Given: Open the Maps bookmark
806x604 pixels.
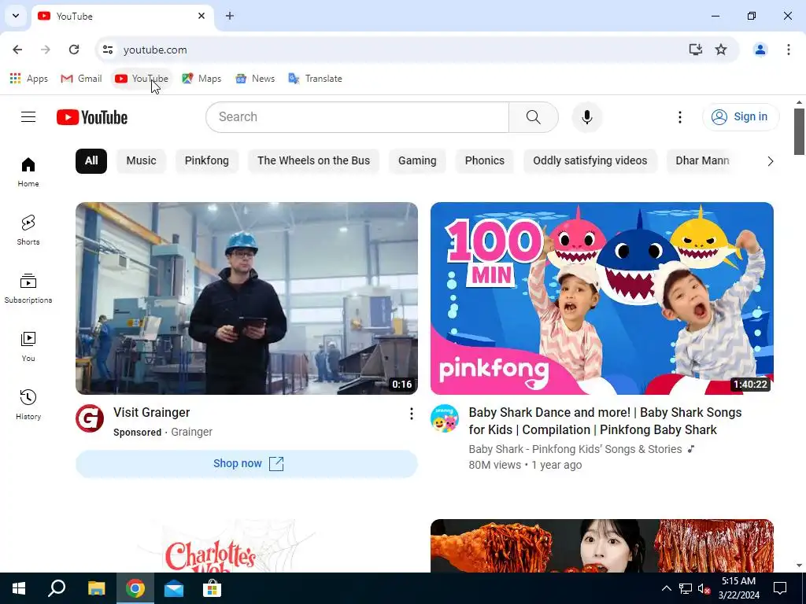Looking at the screenshot, I should [x=202, y=79].
